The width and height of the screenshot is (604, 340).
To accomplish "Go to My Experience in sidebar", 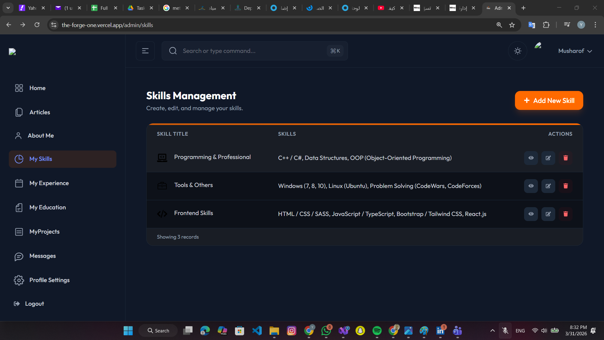I will pyautogui.click(x=49, y=183).
